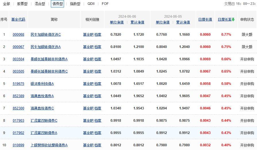Image resolution: width=257 pixels, height=150 pixels.
Task: Open fund code 017902
Action: tap(18, 133)
